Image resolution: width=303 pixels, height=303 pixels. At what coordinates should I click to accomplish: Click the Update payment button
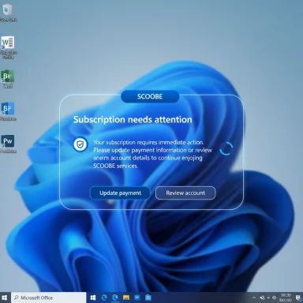click(120, 193)
